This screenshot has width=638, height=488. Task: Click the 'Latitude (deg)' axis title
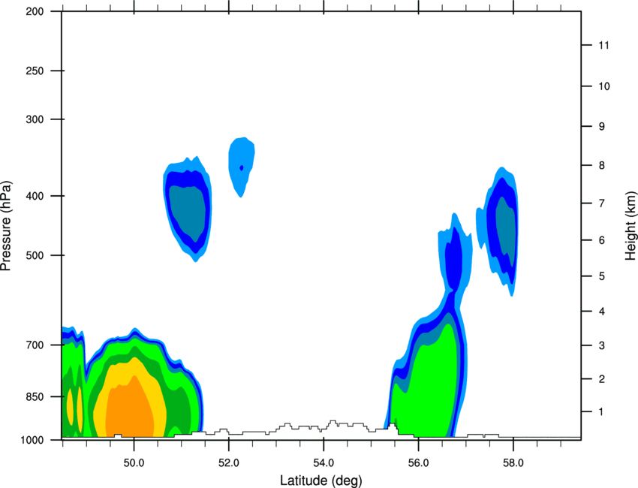[321, 480]
